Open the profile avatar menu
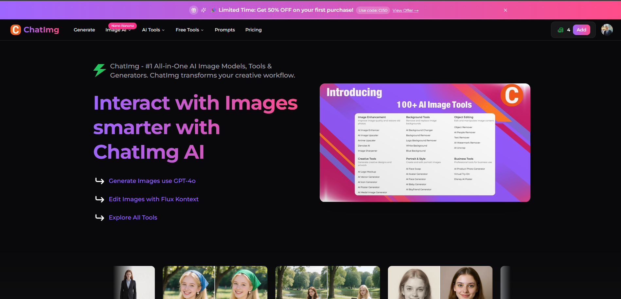 [607, 30]
